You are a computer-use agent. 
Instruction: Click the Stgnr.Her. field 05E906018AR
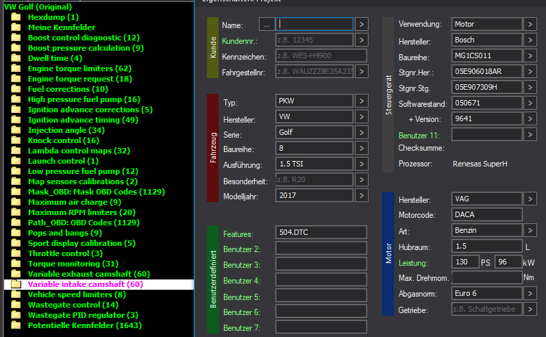(x=487, y=71)
